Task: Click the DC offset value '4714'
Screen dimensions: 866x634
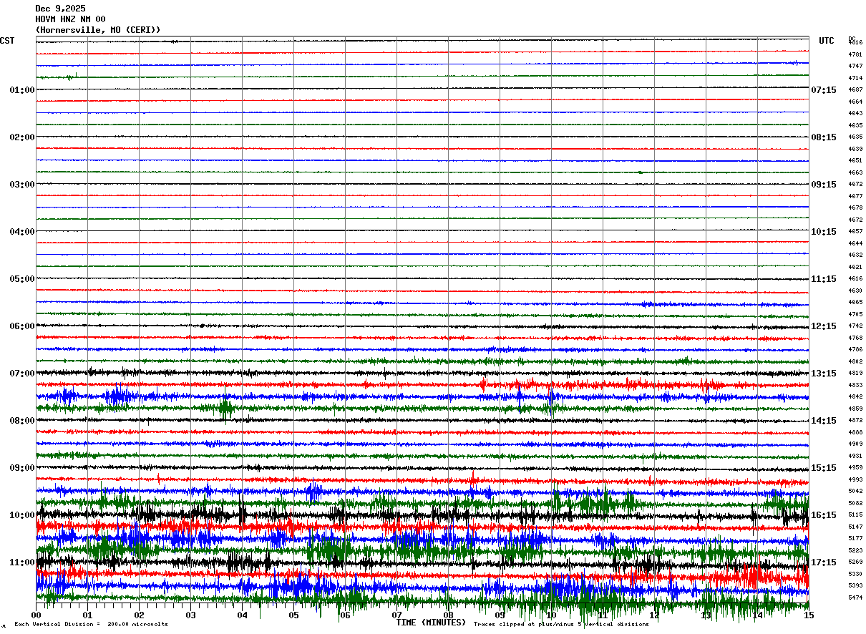Action: pos(855,78)
